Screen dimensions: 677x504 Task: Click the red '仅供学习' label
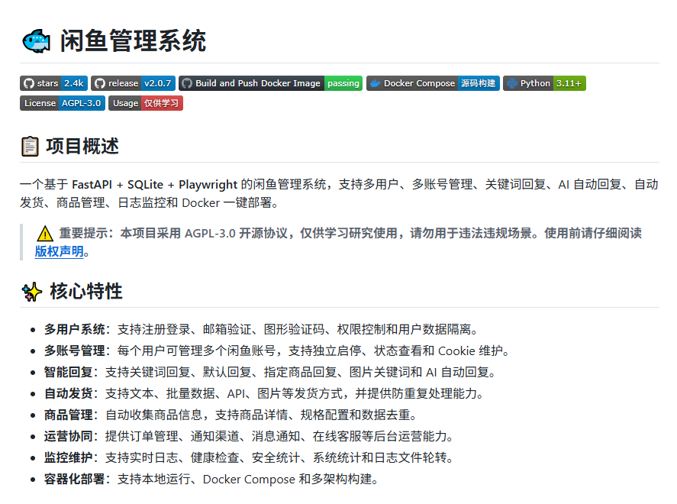[x=162, y=103]
